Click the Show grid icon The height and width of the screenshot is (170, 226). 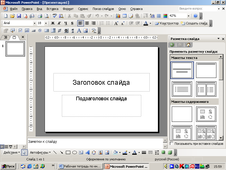(159, 16)
